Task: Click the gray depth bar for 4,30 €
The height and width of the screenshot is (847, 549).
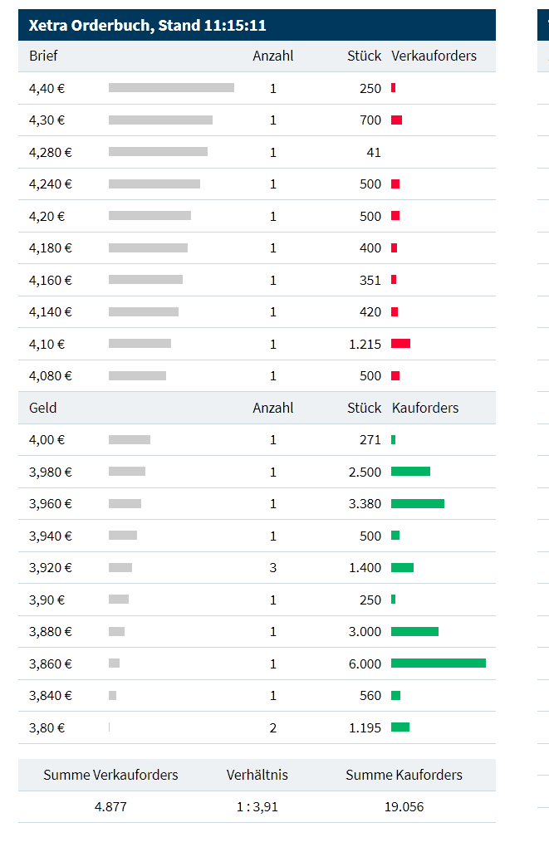Action: [160, 120]
